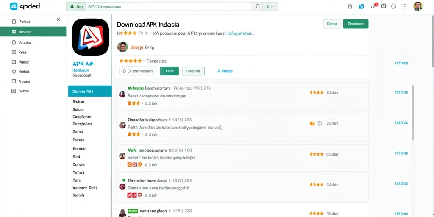Click the green badge label in bottom review
Image resolution: width=434 pixels, height=217 pixels.
(x=133, y=210)
